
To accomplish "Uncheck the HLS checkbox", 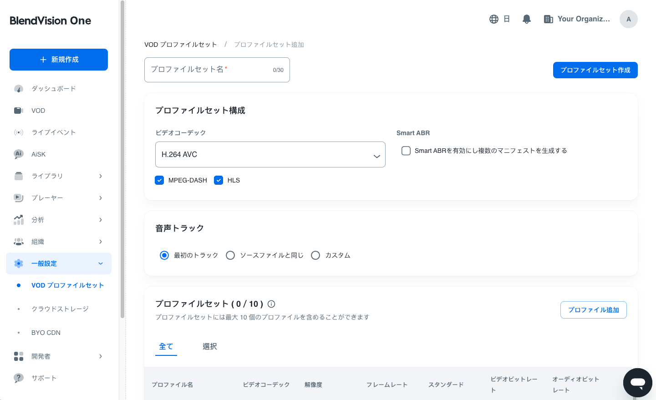I will pyautogui.click(x=219, y=180).
